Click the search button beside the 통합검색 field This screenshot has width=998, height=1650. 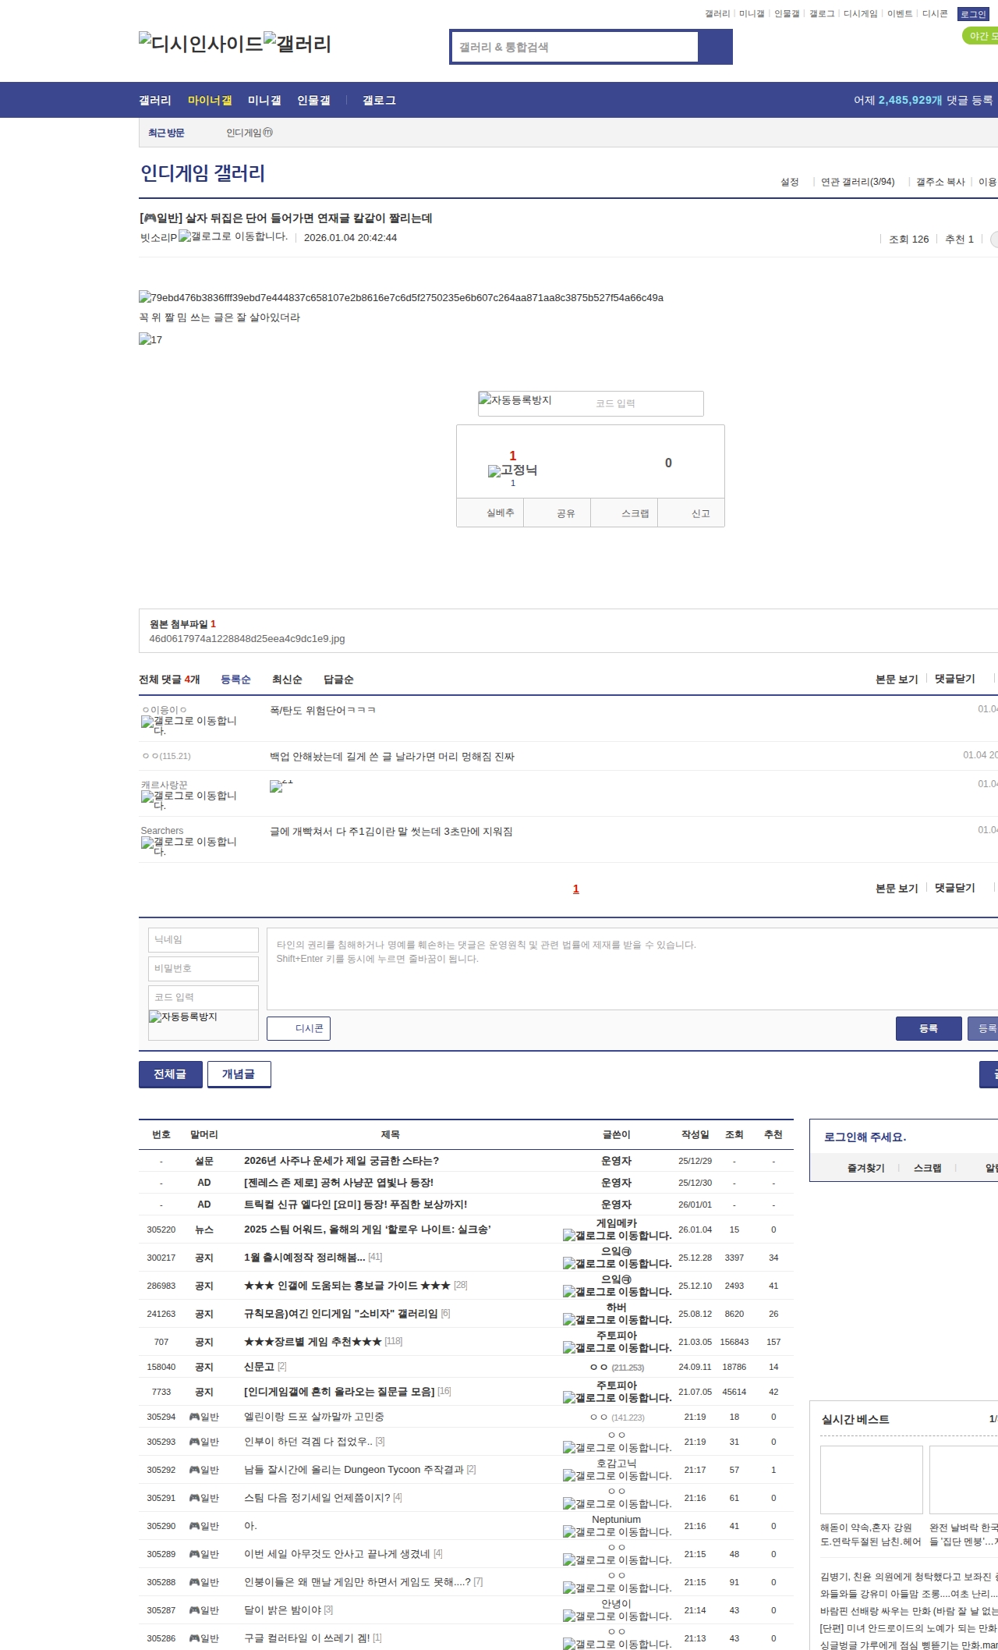pyautogui.click(x=715, y=47)
